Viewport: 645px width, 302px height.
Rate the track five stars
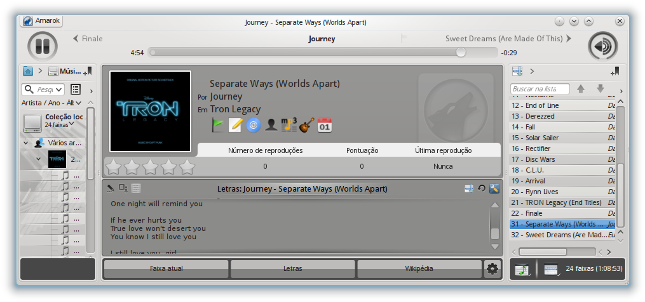[x=187, y=167]
